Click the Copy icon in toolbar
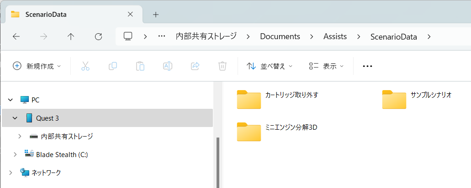The height and width of the screenshot is (188, 471). [x=113, y=66]
